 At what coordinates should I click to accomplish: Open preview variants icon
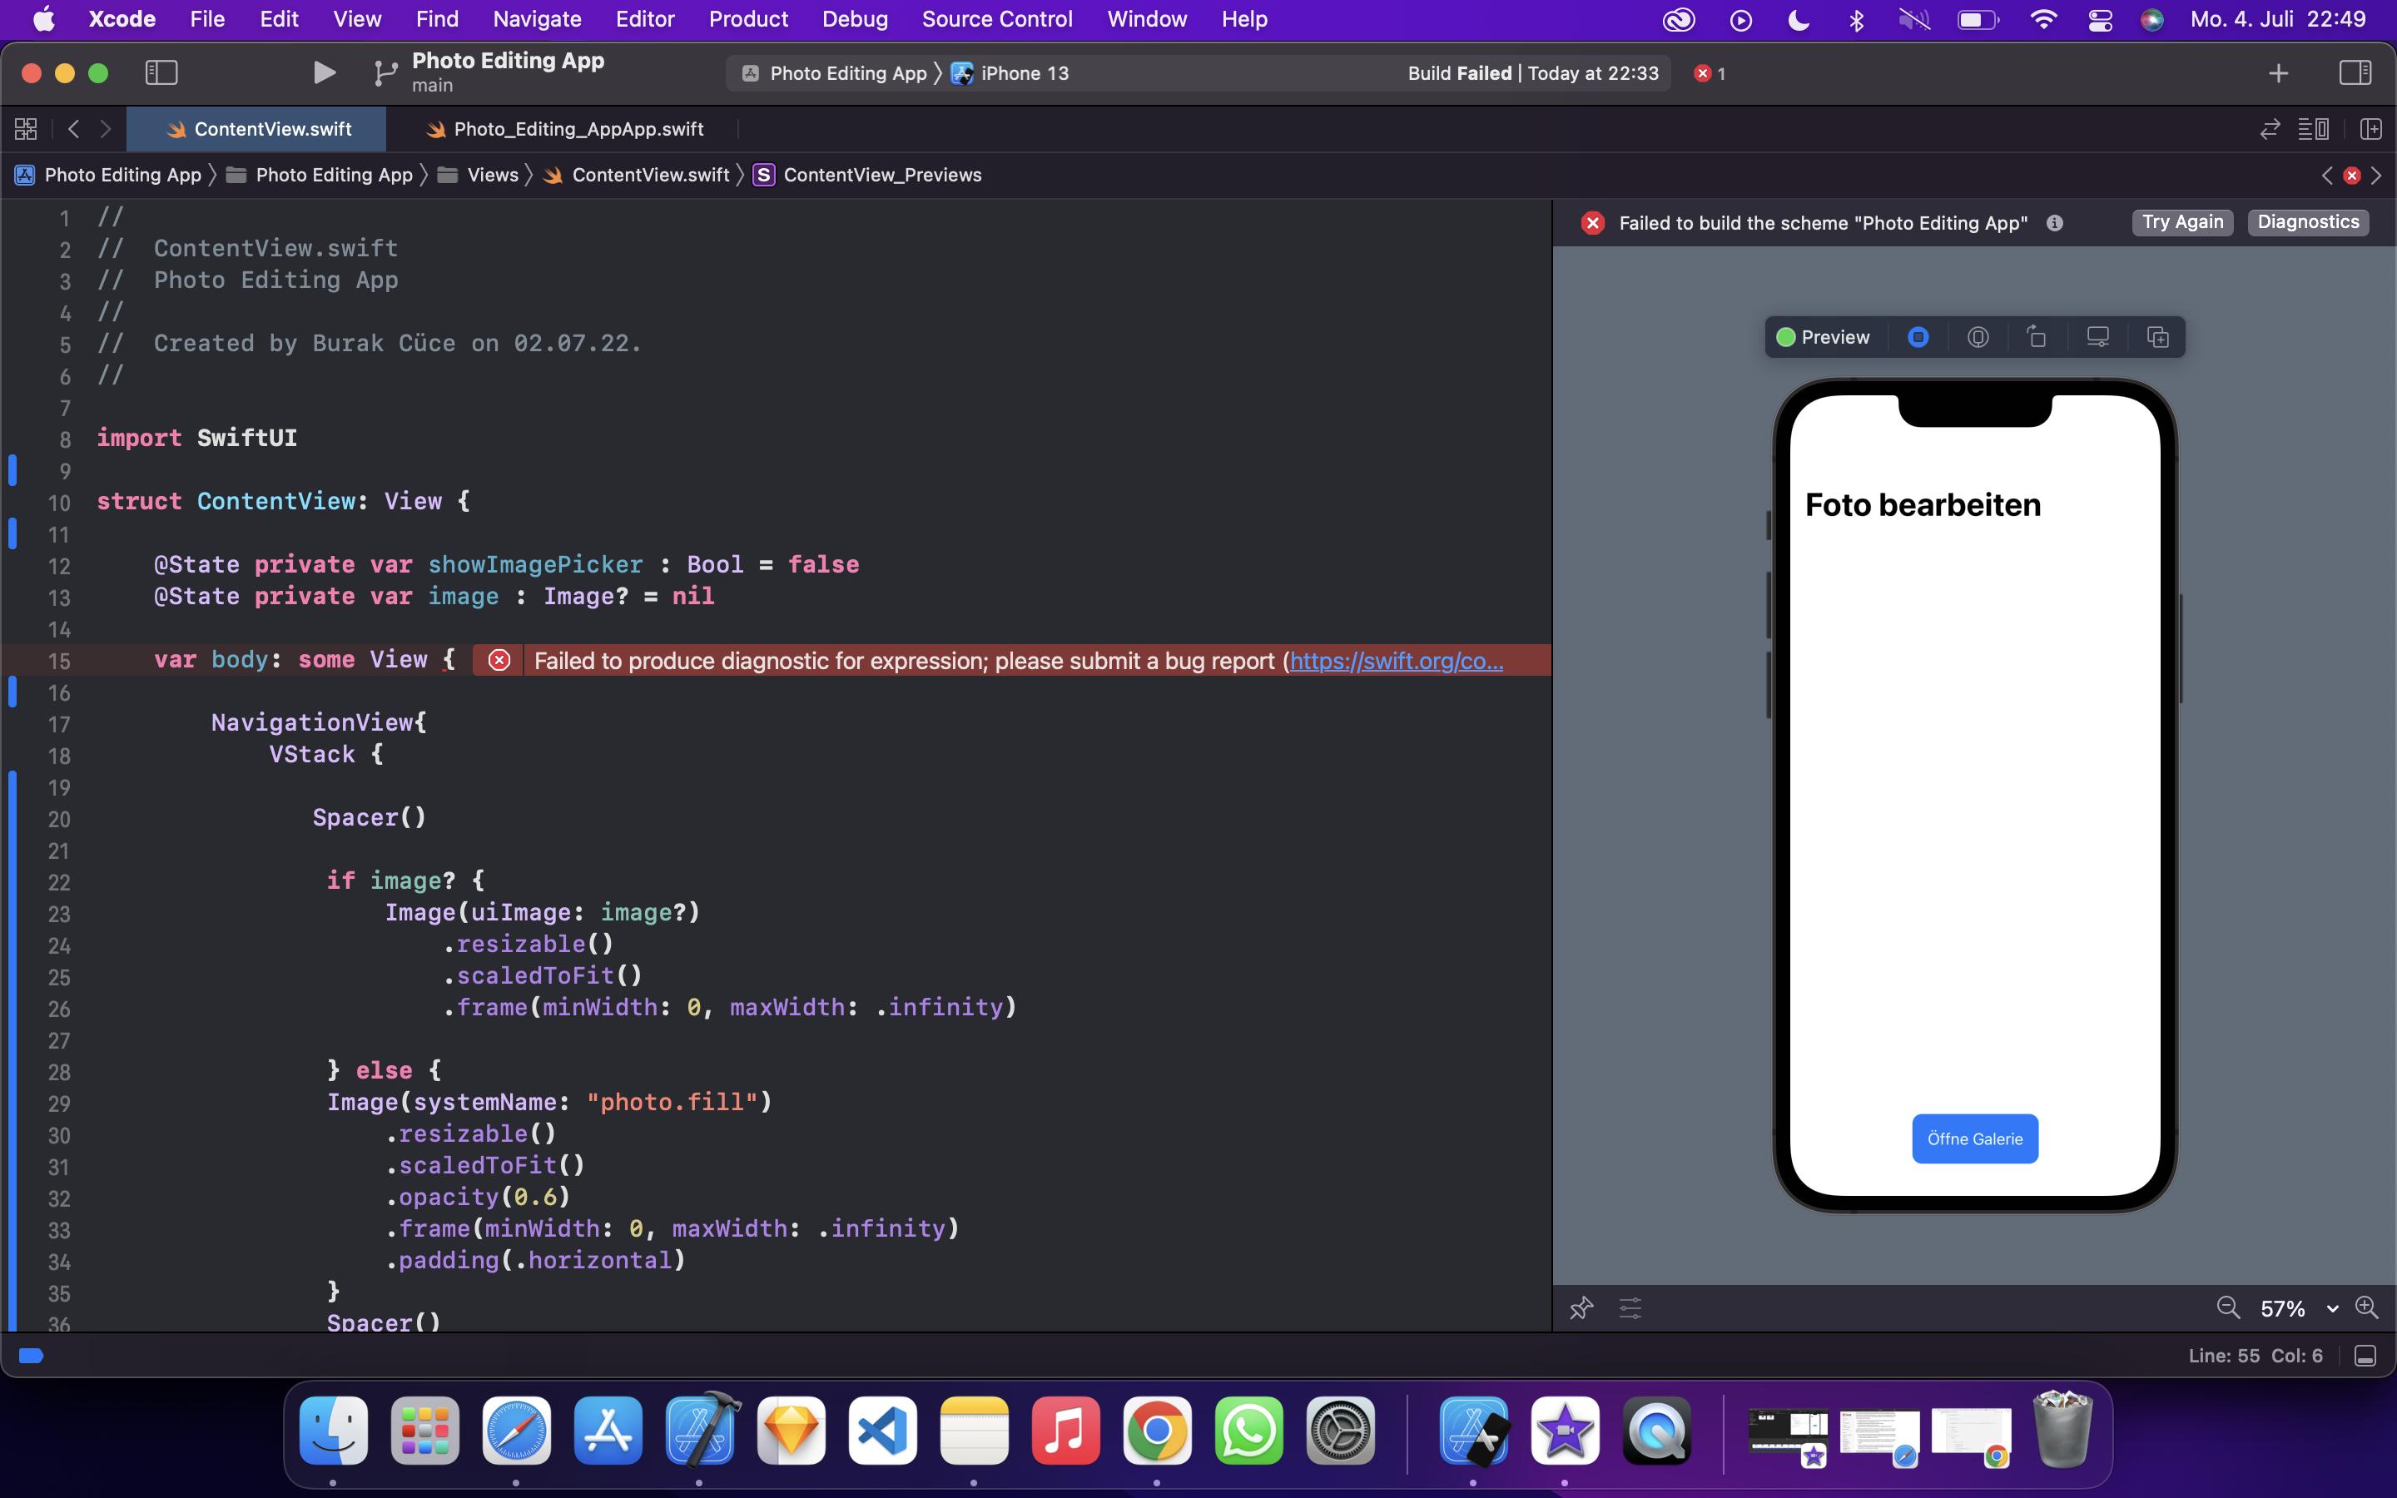click(1977, 337)
